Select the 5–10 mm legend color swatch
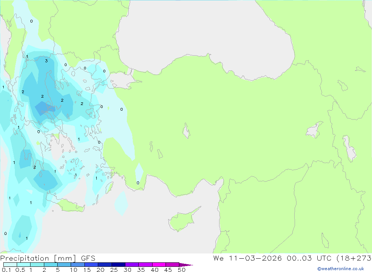 point(64,265)
